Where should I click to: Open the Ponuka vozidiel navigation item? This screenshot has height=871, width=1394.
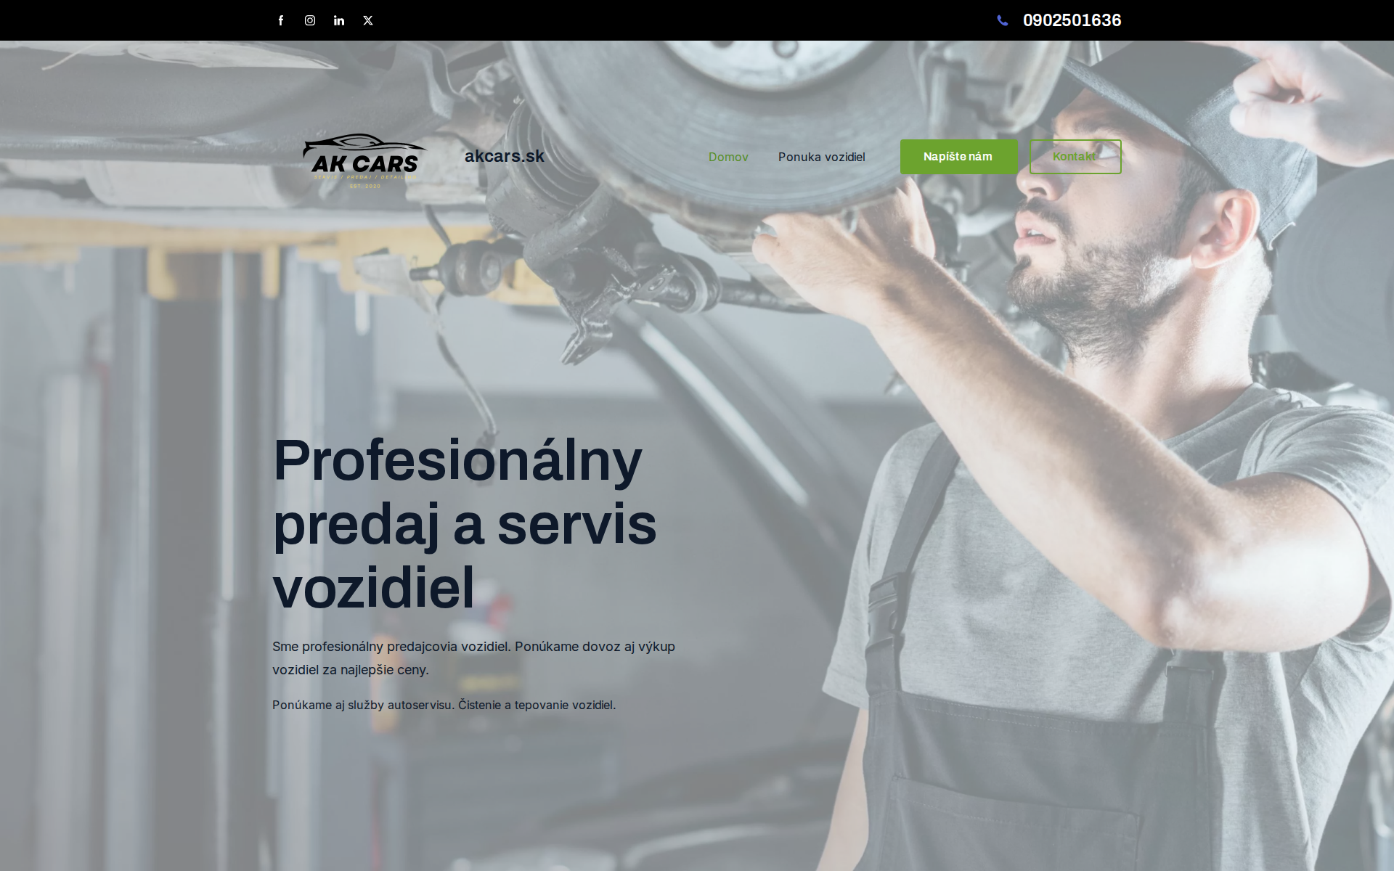tap(821, 157)
